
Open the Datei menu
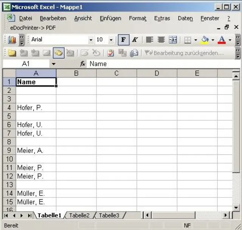point(26,19)
